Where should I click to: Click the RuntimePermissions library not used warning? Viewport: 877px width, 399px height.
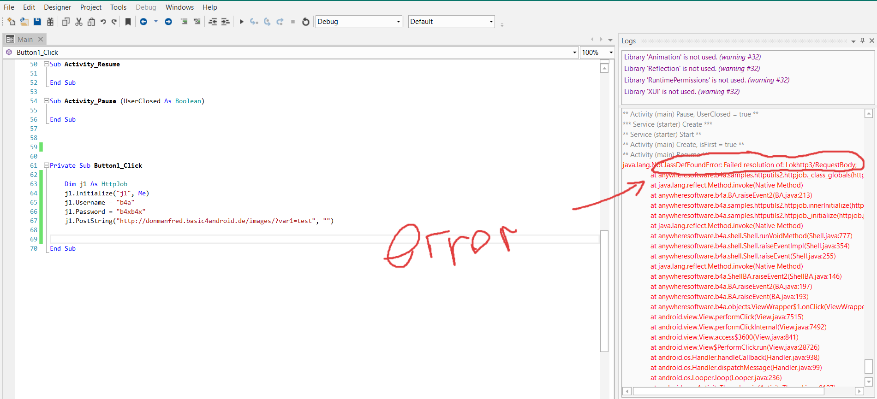pos(707,80)
